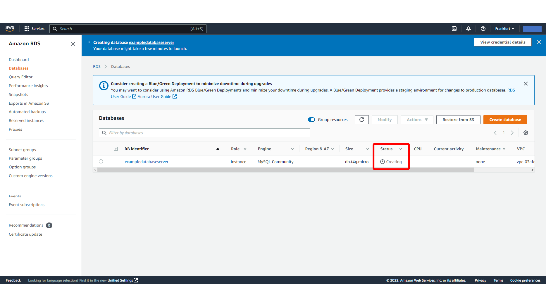546x307 pixels.
Task: Click the Filter by databases field
Action: pos(204,133)
